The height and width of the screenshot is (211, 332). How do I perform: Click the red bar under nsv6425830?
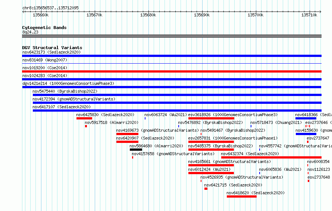point(84,118)
